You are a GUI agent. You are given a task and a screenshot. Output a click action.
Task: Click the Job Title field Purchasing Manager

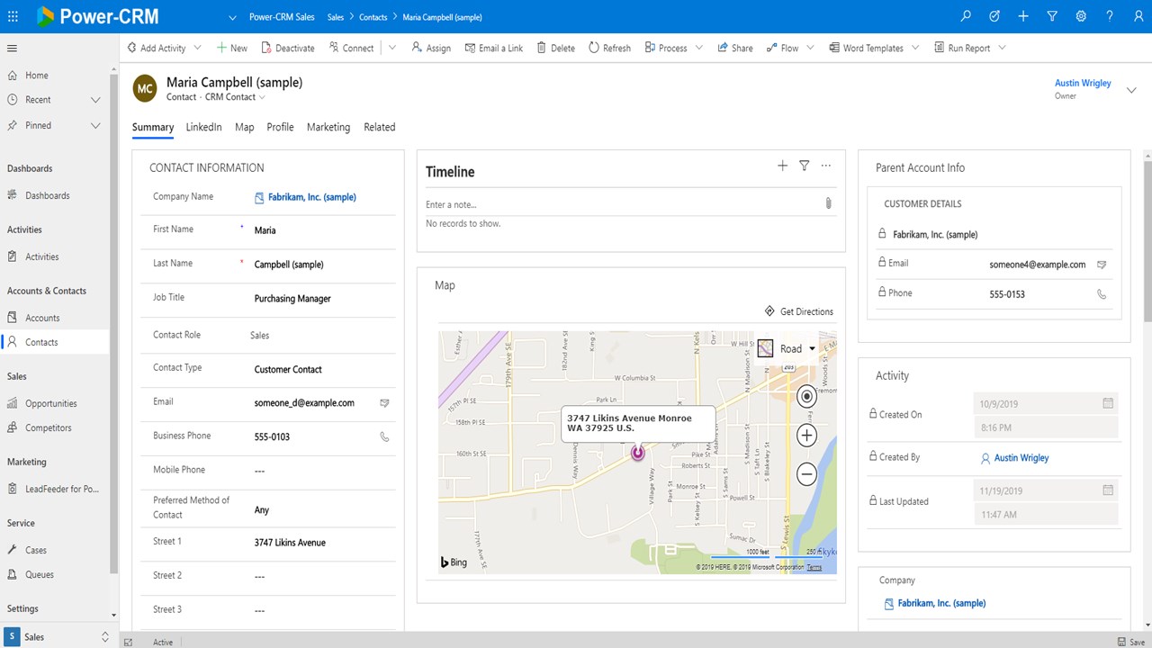tap(292, 299)
